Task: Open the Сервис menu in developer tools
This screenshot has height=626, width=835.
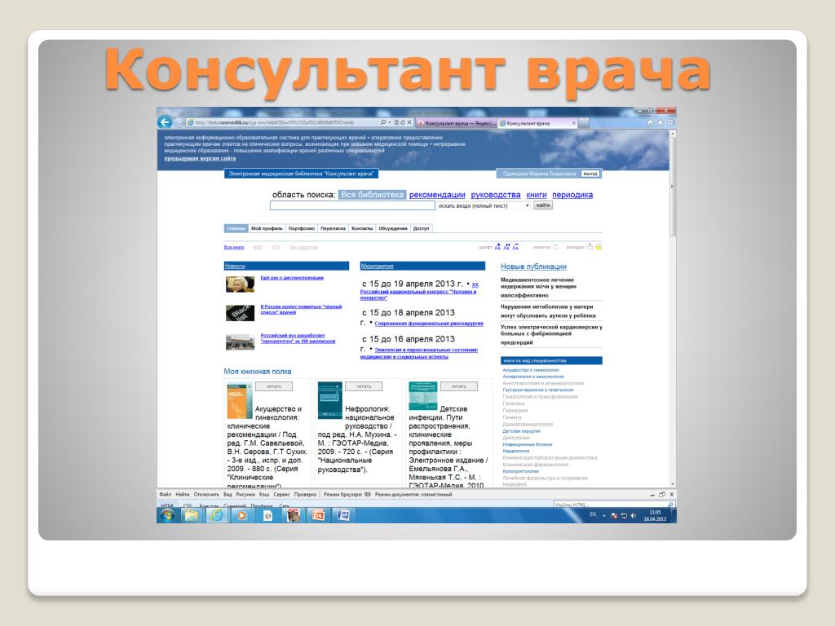Action: point(281,495)
